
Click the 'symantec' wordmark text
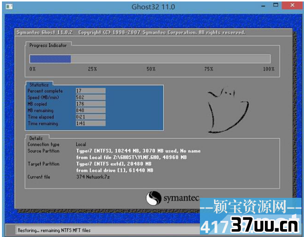point(181,198)
